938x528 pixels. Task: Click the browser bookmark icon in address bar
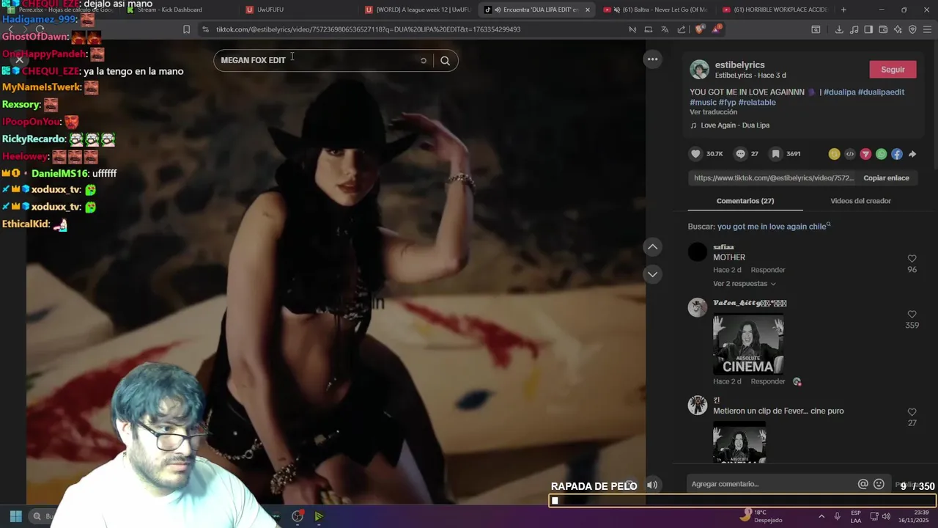coord(186,29)
